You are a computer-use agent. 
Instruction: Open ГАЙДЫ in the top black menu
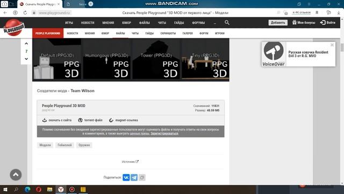point(179,23)
